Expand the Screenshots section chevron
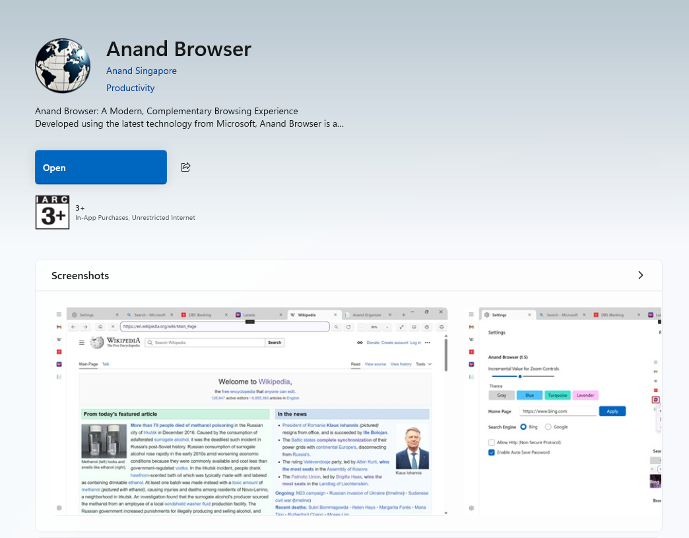The image size is (689, 538). coord(640,275)
